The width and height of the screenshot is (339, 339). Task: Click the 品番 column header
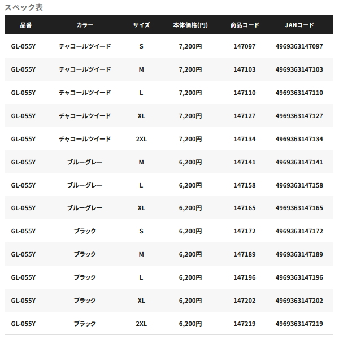26,25
